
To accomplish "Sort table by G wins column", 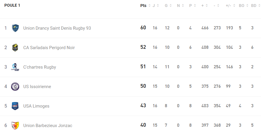I will (x=170, y=6).
